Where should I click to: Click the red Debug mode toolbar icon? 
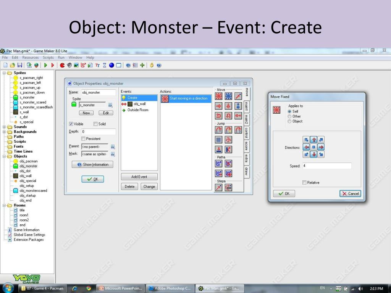(x=52, y=65)
